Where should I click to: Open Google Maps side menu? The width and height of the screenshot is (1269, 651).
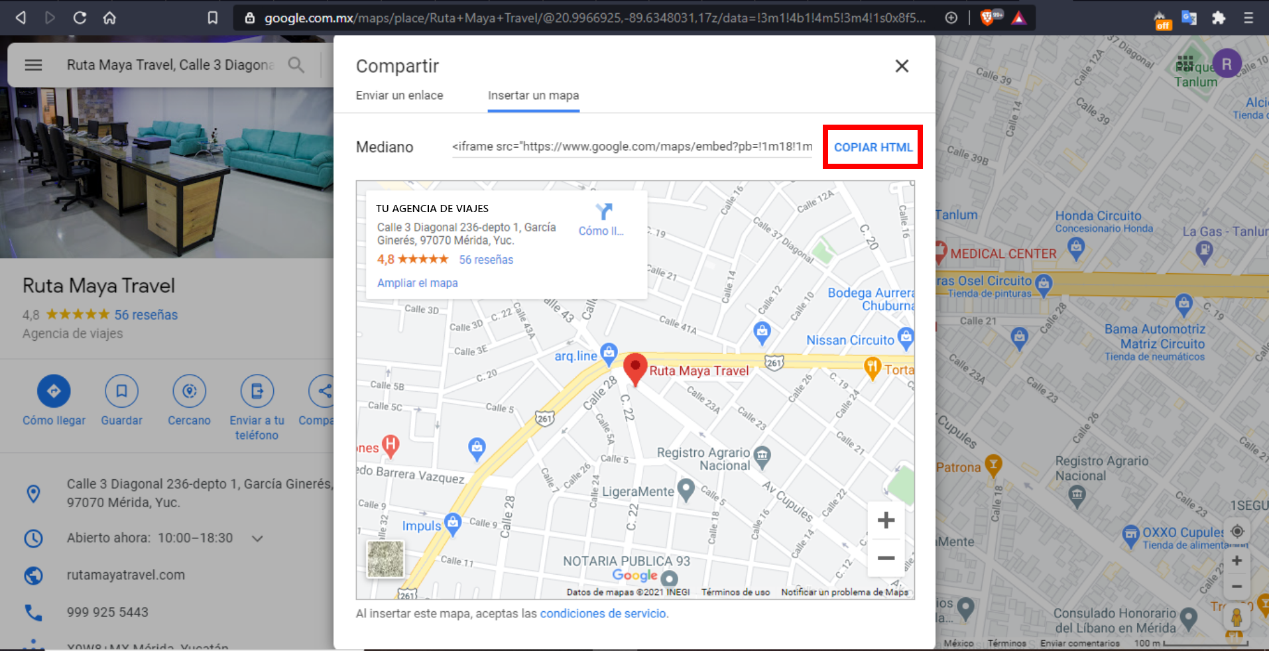(x=33, y=65)
